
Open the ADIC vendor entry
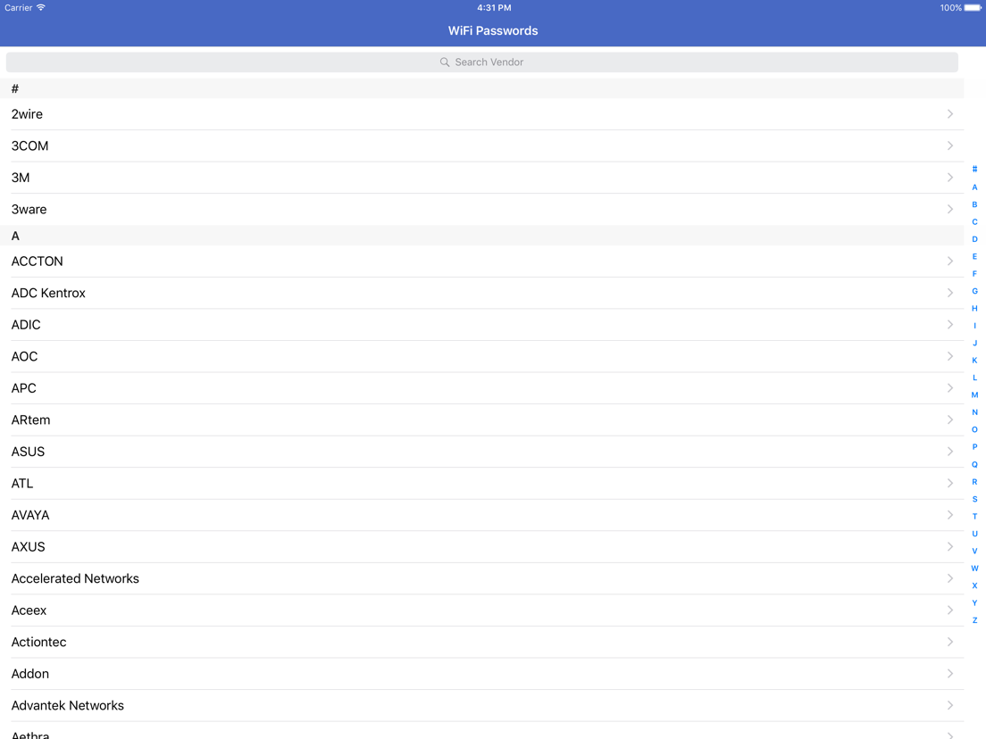point(481,325)
